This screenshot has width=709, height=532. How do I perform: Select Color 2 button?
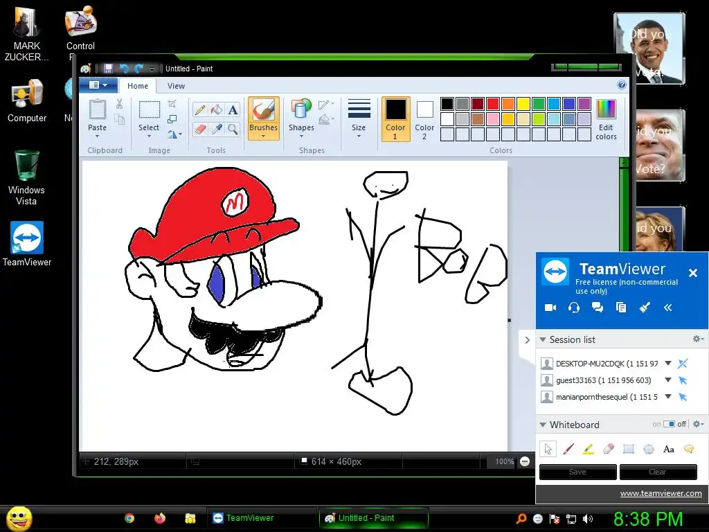[x=424, y=119]
